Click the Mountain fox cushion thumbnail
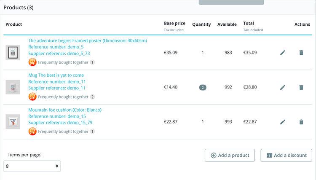 (x=13, y=122)
